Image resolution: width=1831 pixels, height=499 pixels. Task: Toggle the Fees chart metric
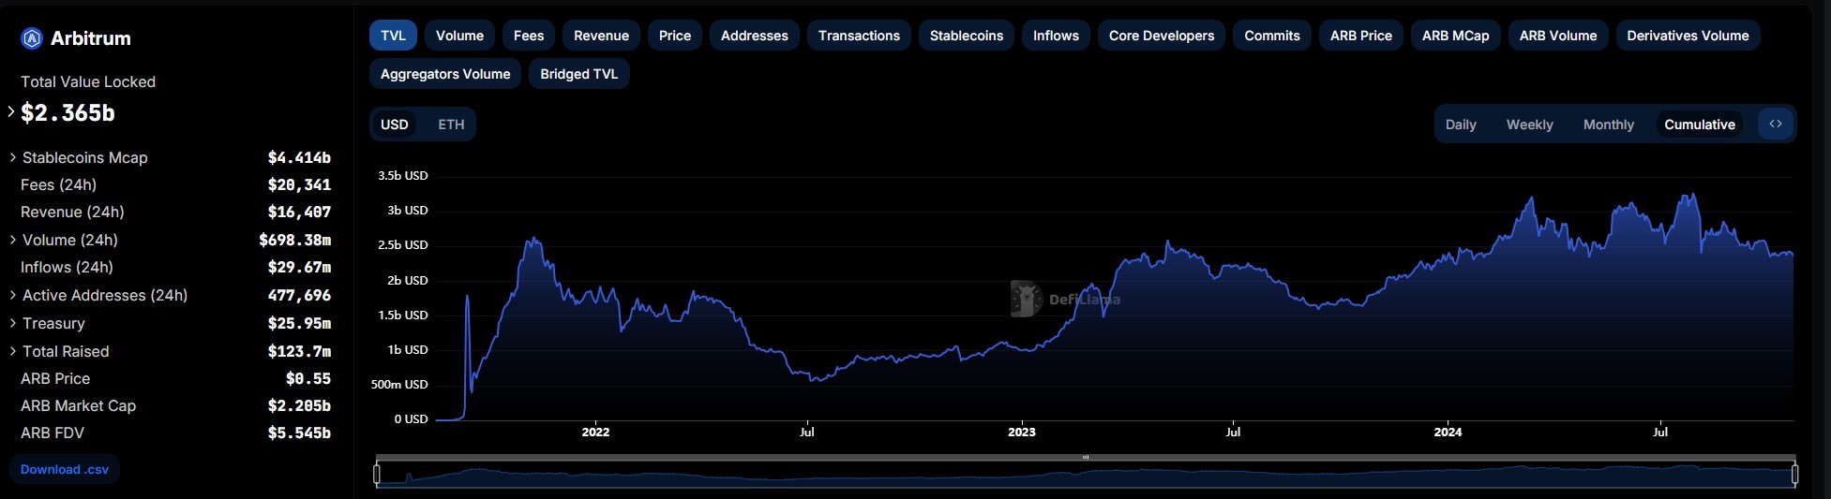pos(529,36)
